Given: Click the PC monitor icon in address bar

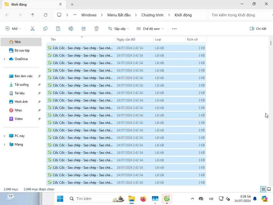Looking at the screenshot, I should point(59,15).
